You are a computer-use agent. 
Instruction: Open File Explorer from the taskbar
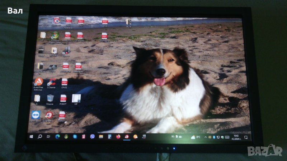[x=101, y=136]
